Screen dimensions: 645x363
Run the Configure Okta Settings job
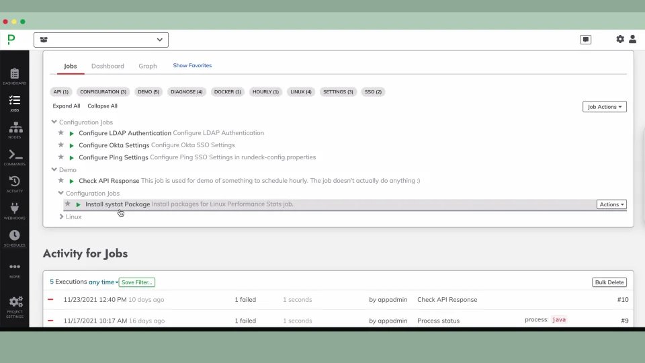[x=72, y=146]
